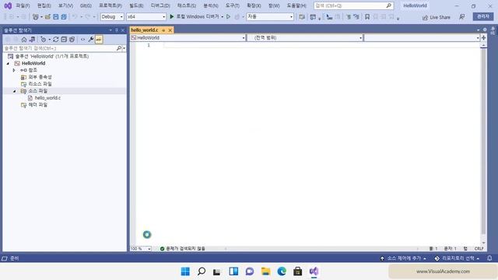Click the split editor plus icon
This screenshot has width=498, height=280.
(483, 38)
